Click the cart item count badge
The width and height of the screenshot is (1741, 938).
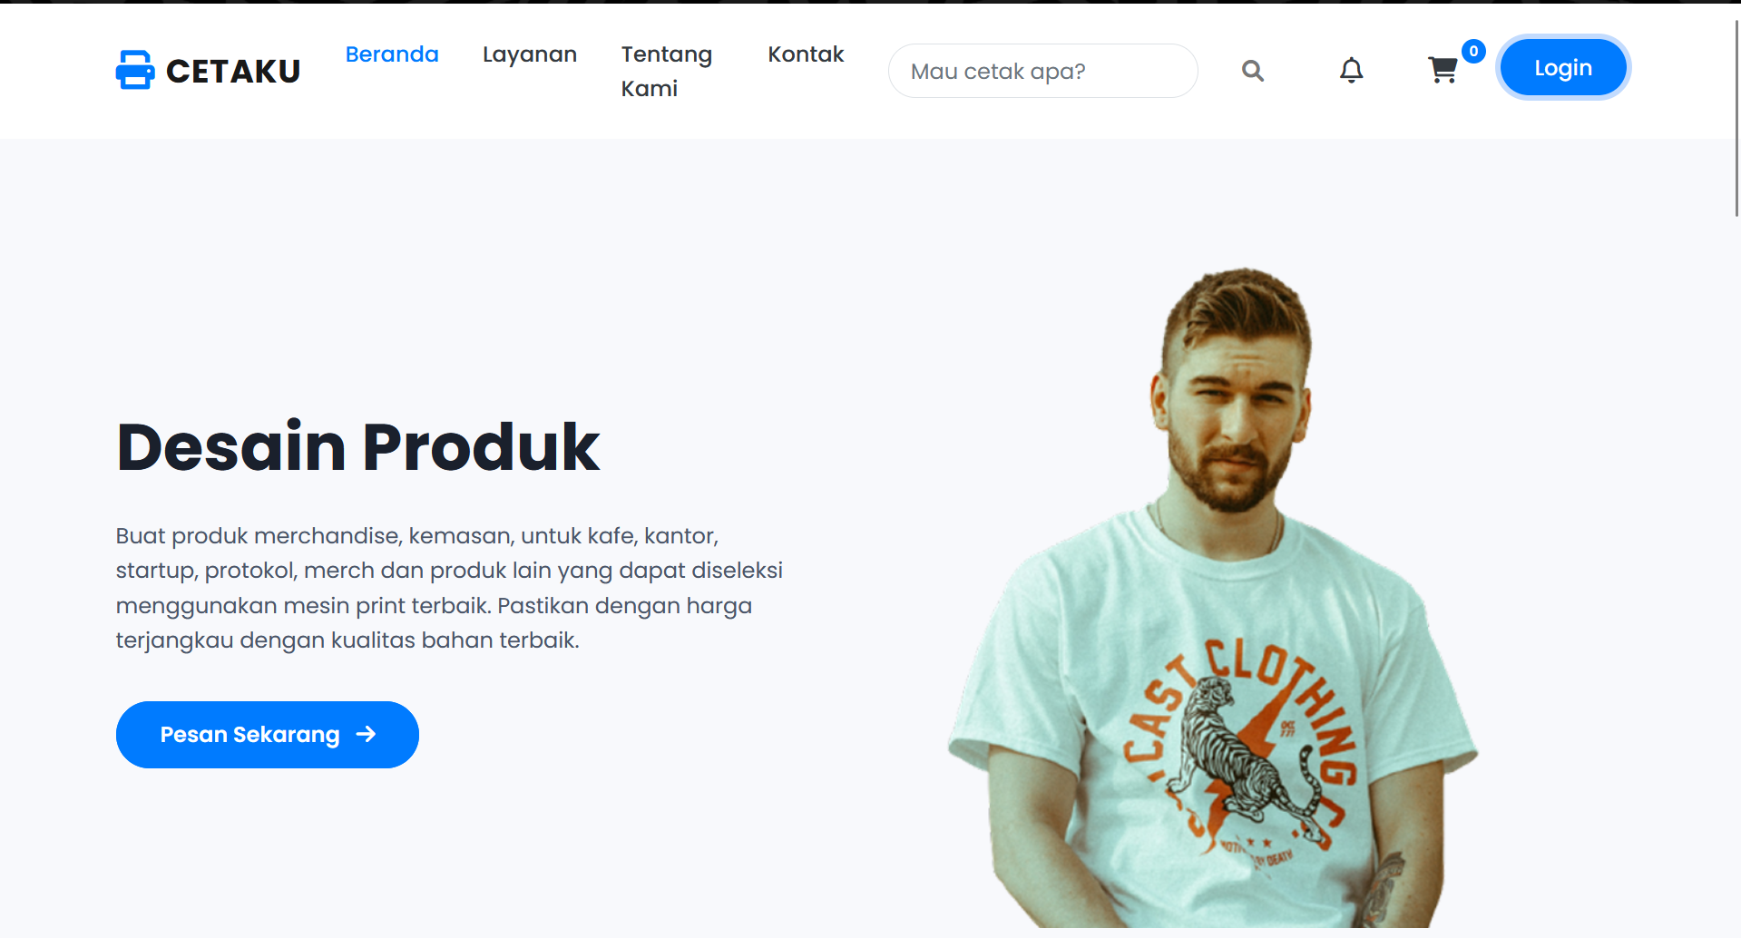tap(1473, 52)
